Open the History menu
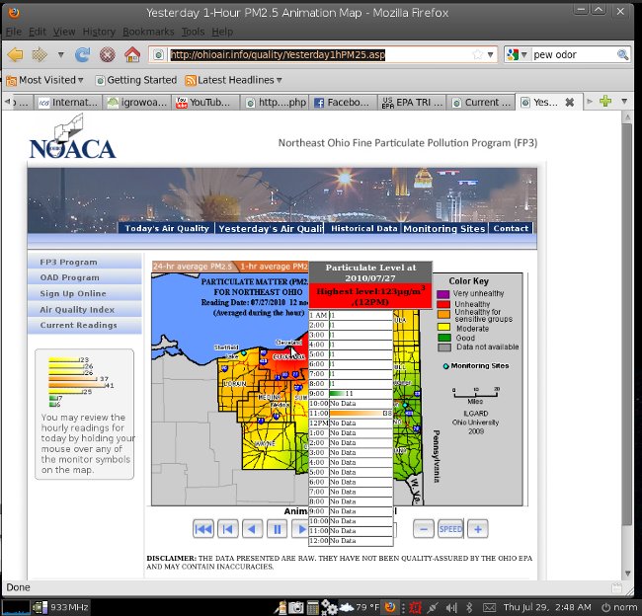The image size is (642, 616). click(x=99, y=32)
